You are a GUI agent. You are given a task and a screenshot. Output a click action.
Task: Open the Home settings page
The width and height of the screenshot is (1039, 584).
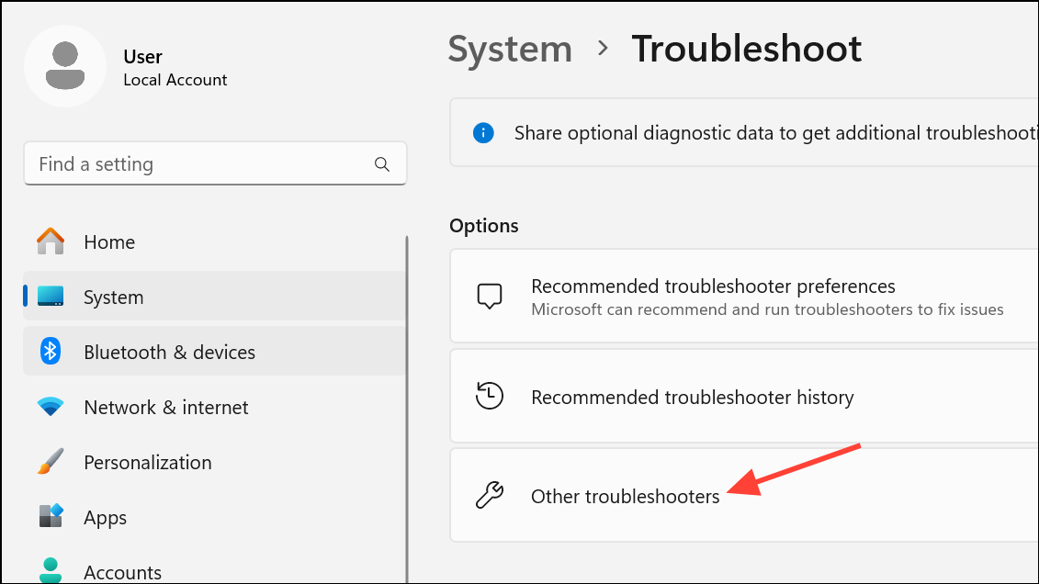click(215, 241)
